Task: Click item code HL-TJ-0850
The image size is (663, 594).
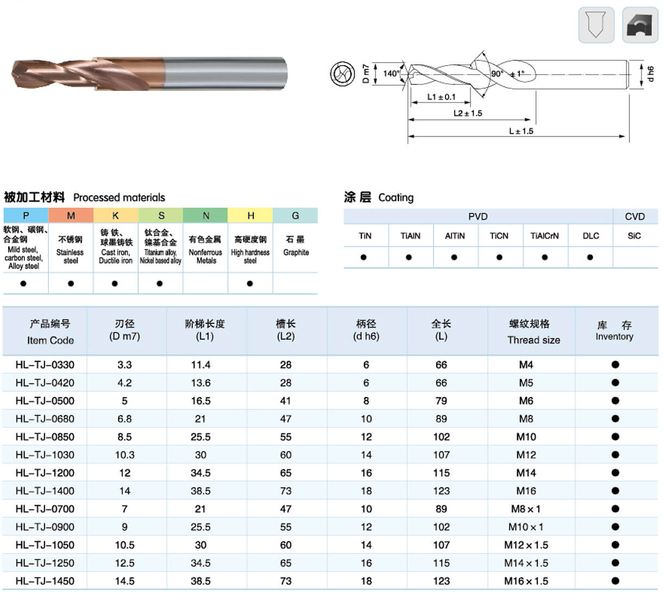Action: pos(45,437)
